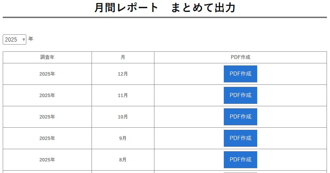The height and width of the screenshot is (173, 330).
Task: Click 2025年 cell in the 8月 row
Action: (x=47, y=160)
